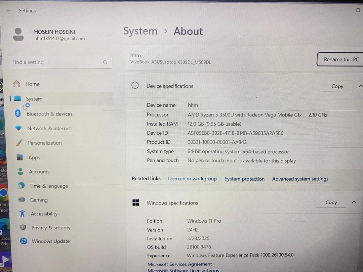The width and height of the screenshot is (363, 272).
Task: Click the Personalization paintbrush icon
Action: point(19,142)
